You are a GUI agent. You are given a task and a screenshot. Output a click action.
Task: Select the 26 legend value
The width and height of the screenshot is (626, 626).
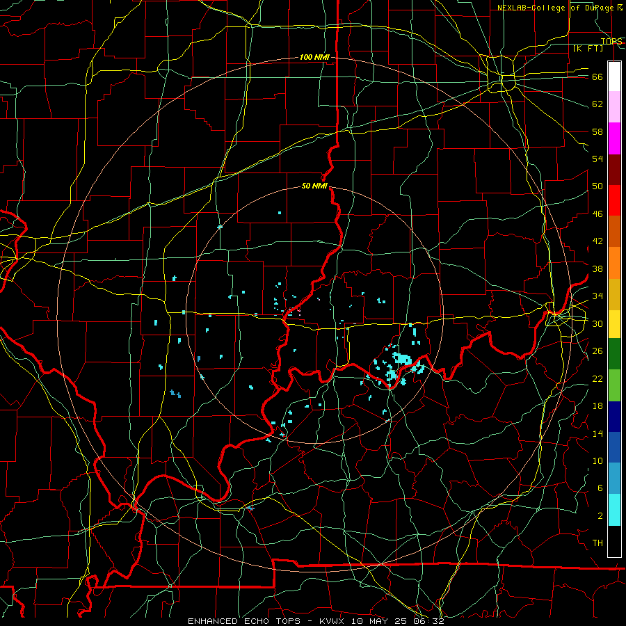coord(597,351)
